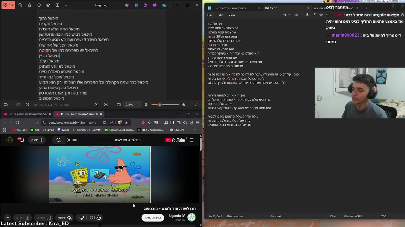Open the list style dropdown in Notepad
405x227 pixels.
[x=297, y=15]
